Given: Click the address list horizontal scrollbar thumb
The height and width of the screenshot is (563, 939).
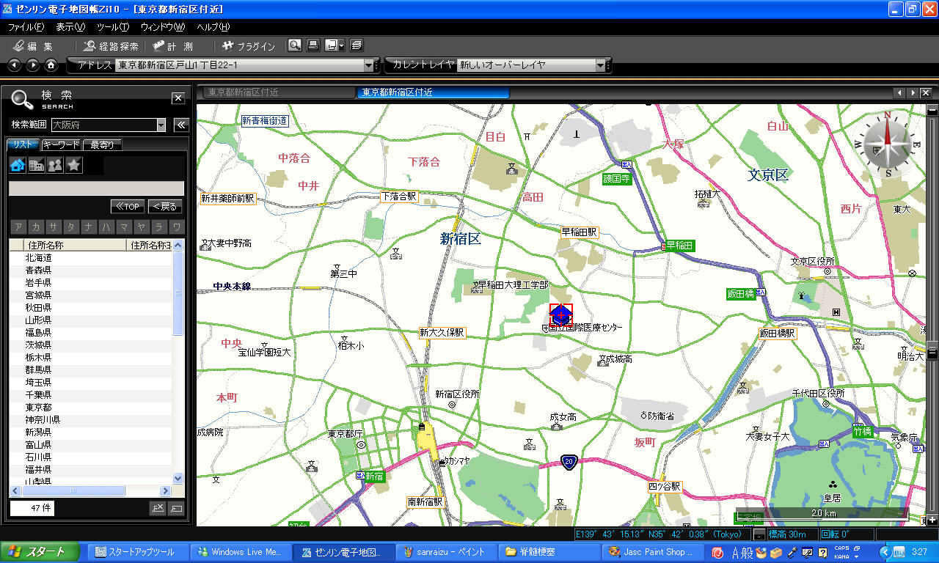Looking at the screenshot, I should [73, 490].
